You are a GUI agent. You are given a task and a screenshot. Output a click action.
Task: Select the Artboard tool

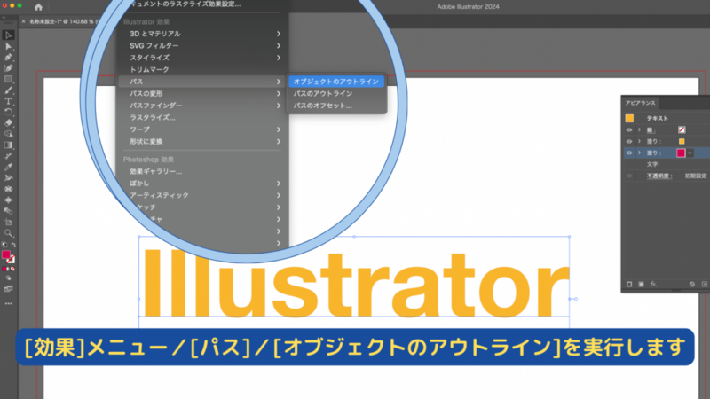[x=8, y=223]
